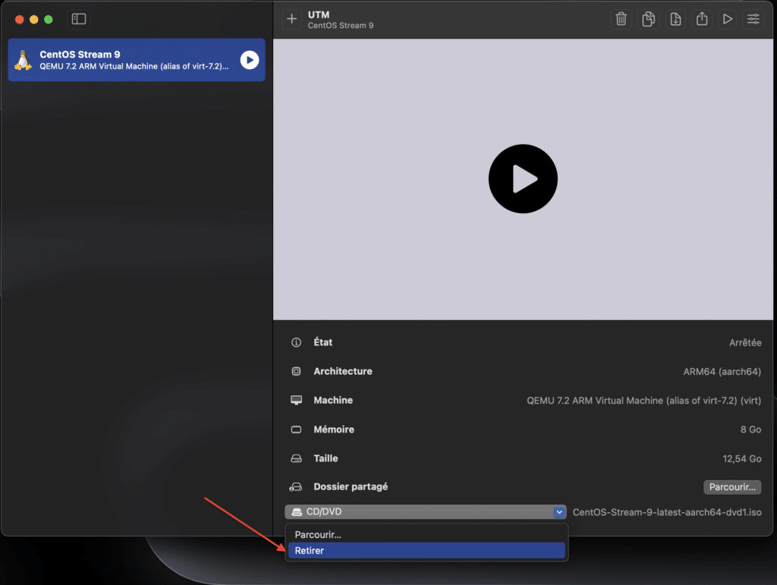The image size is (777, 585).
Task: Click the Mémoire memory icon
Action: 296,429
